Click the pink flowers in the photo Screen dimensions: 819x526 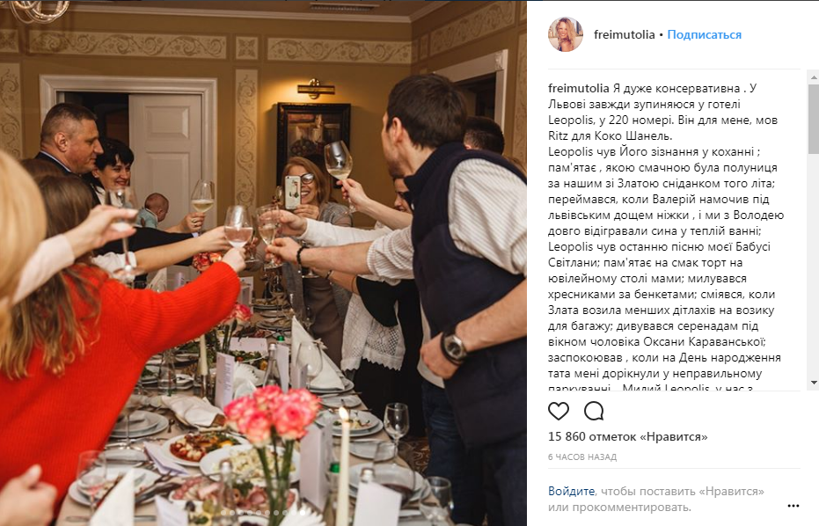pyautogui.click(x=274, y=413)
